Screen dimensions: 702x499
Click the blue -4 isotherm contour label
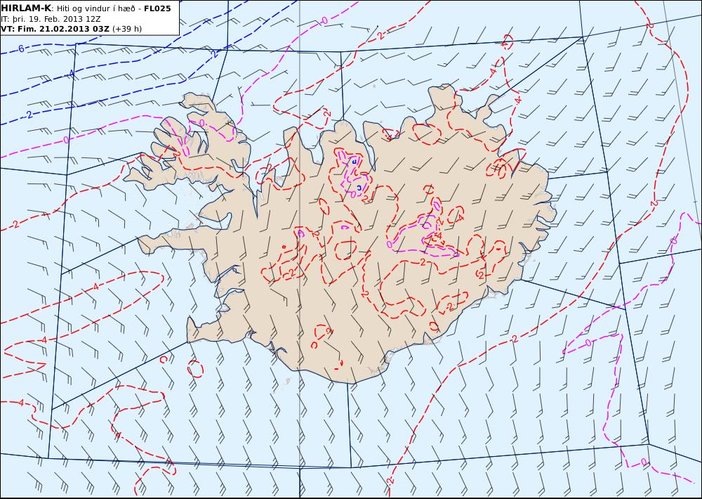click(x=71, y=73)
